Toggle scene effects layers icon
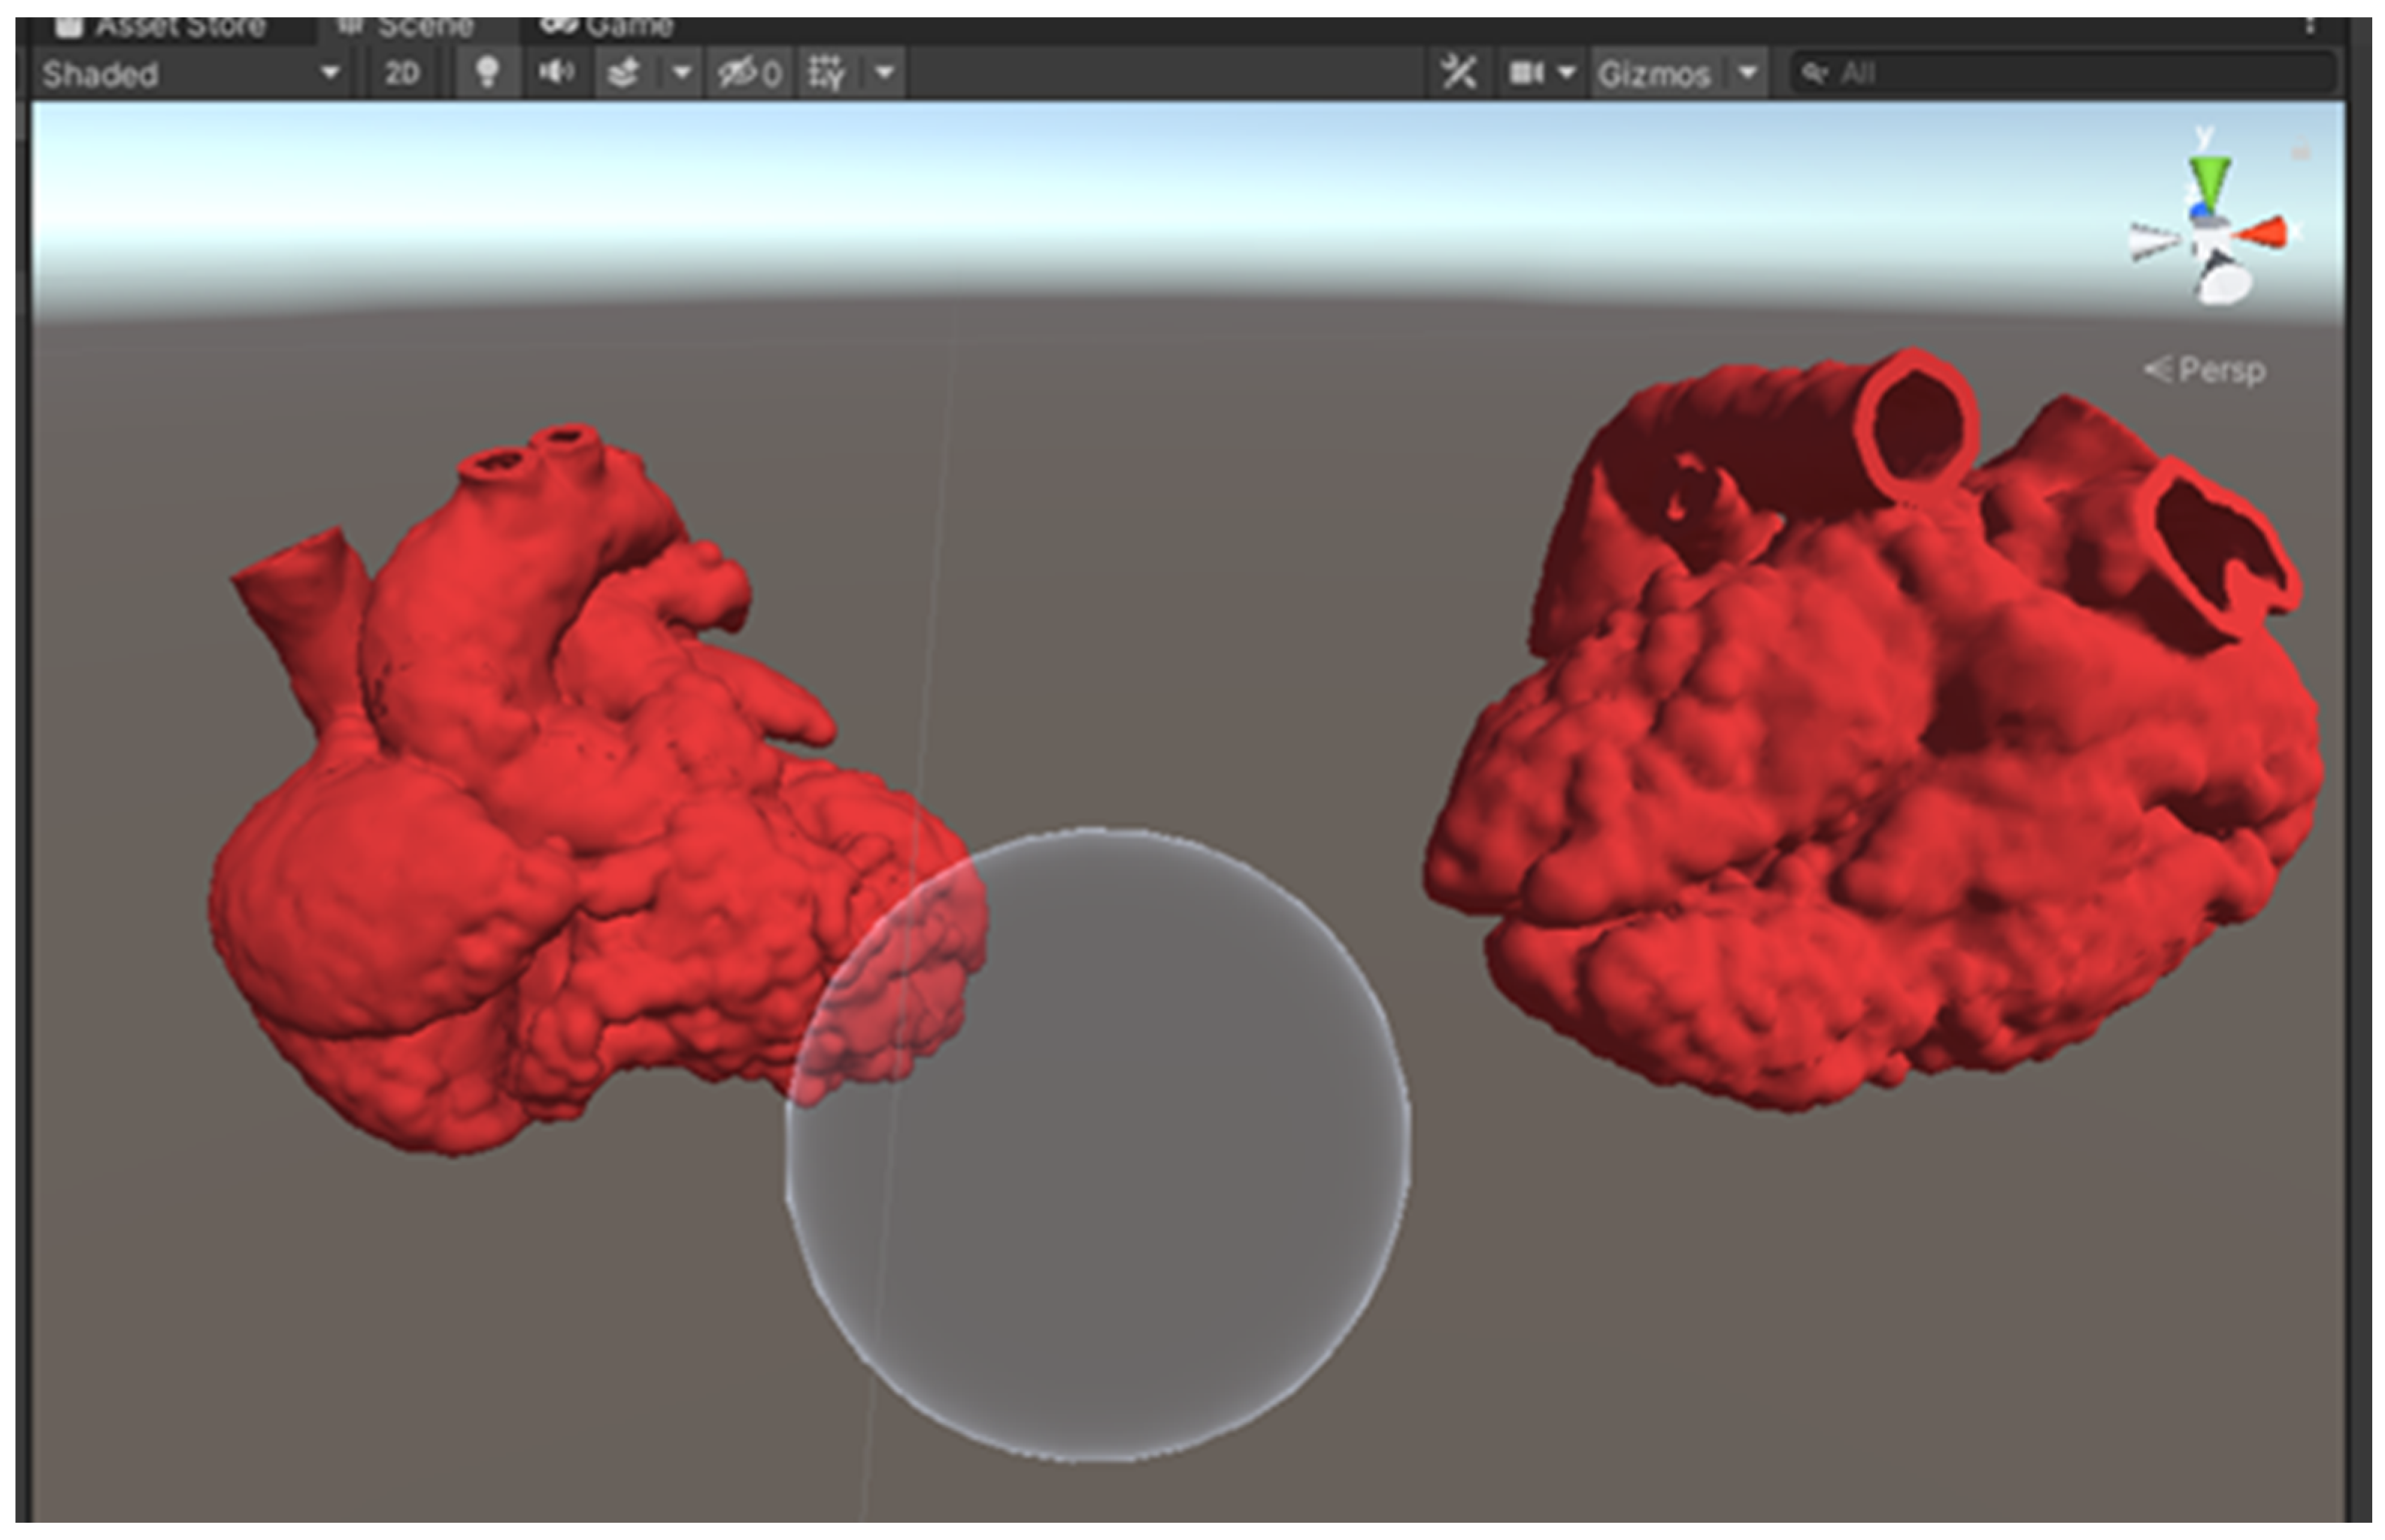The height and width of the screenshot is (1540, 2385). point(624,73)
